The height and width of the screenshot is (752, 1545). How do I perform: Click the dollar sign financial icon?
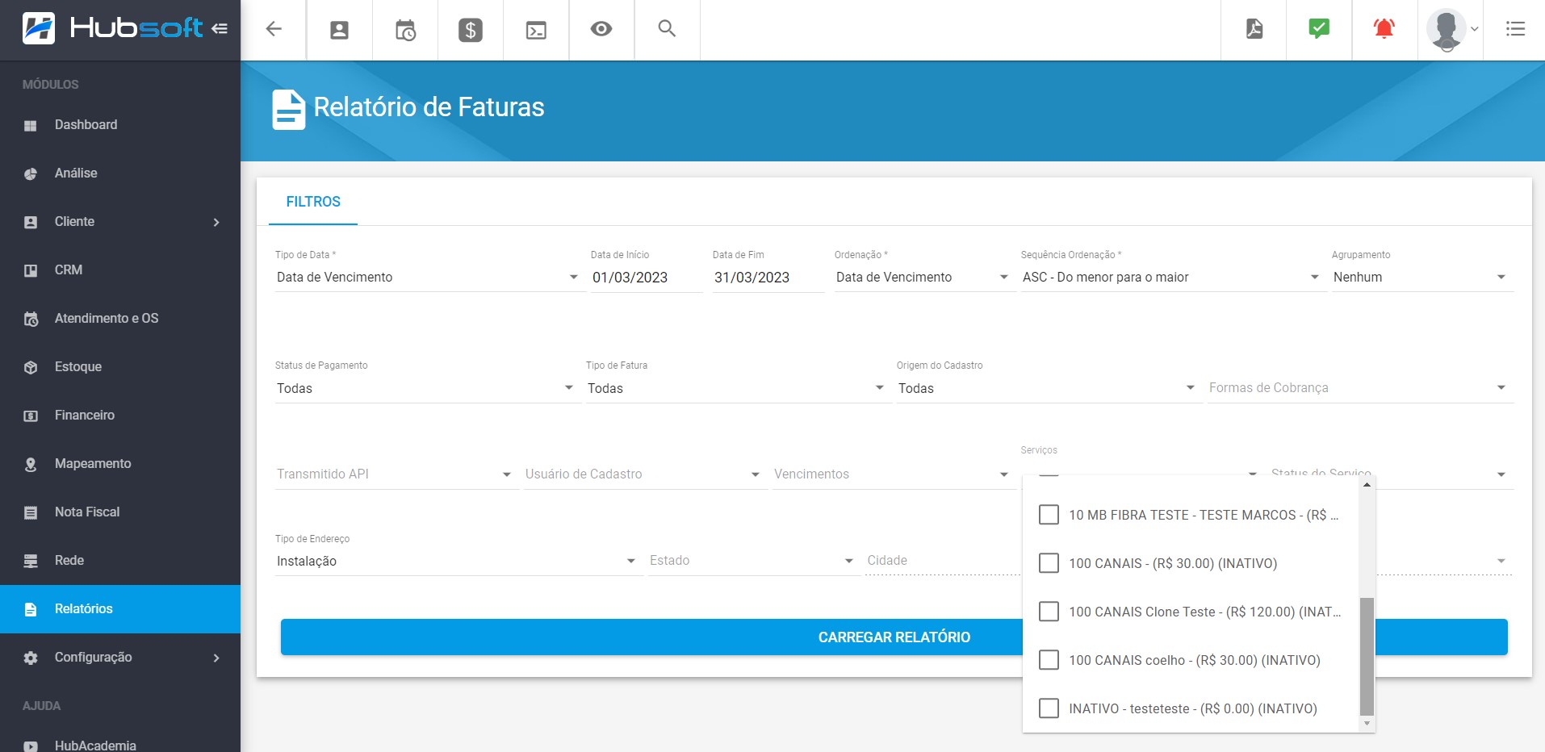click(x=470, y=30)
